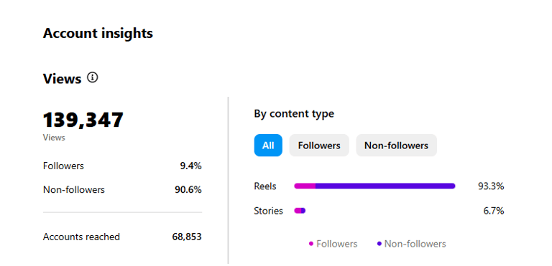Click the purple Non-followers legend dot
Image resolution: width=552 pixels, height=266 pixels.
click(x=379, y=244)
